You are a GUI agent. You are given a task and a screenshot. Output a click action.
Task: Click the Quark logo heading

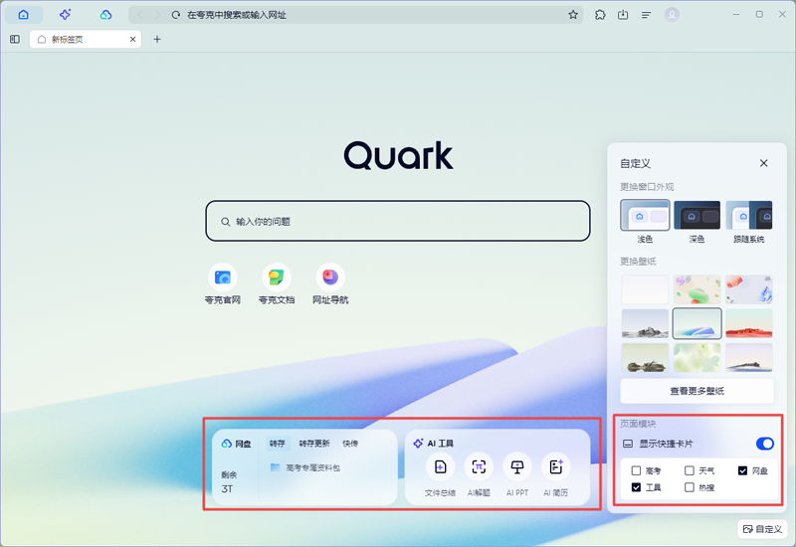click(398, 155)
